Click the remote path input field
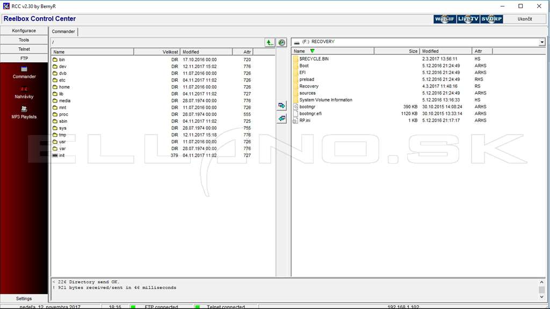This screenshot has width=550, height=309. pos(157,42)
